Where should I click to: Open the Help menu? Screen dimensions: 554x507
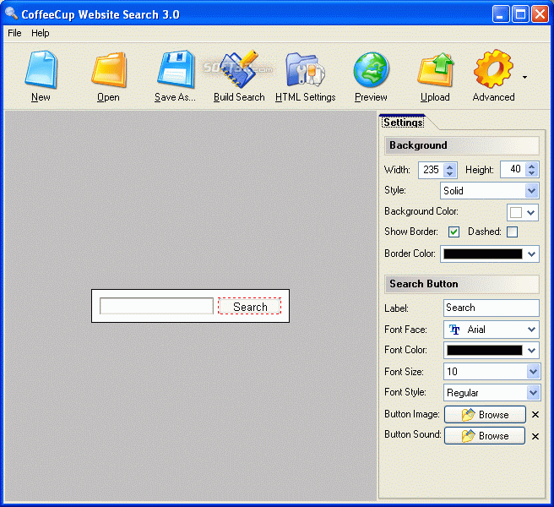41,33
